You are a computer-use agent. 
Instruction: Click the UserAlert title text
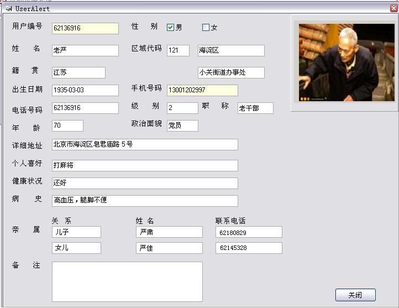[32, 9]
